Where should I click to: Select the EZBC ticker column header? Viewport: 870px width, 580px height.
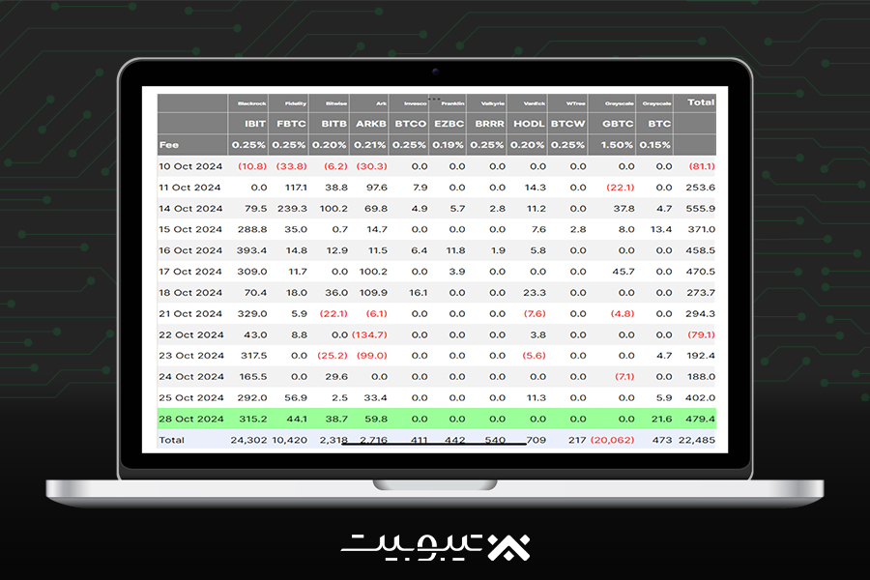449,124
